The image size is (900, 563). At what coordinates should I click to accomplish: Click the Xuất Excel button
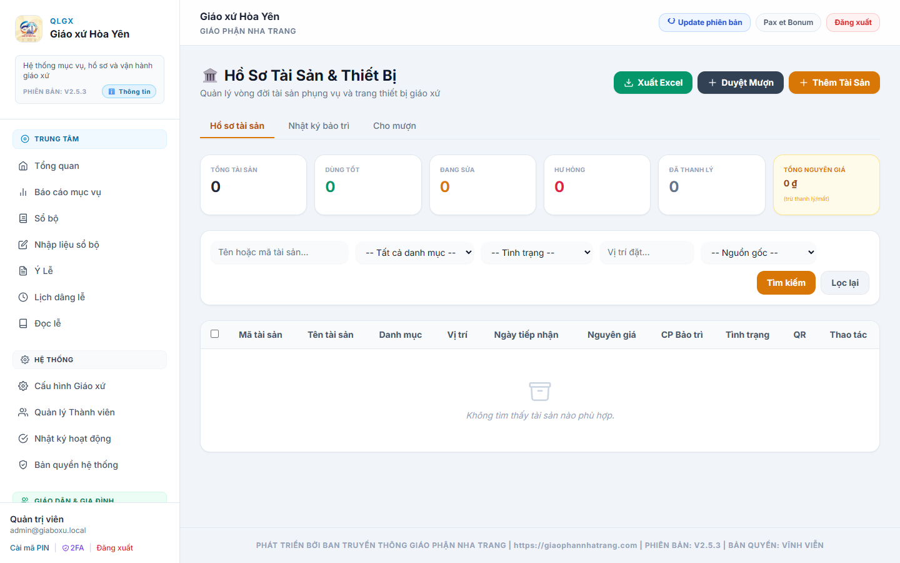tap(653, 83)
